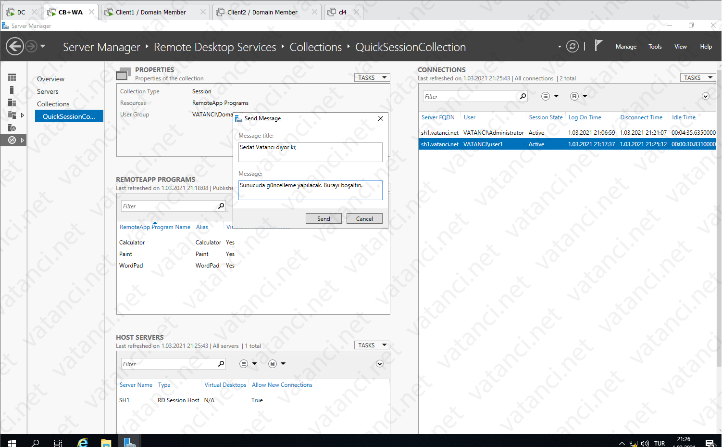
Task: Click the Server Manager back arrow
Action: (15, 47)
